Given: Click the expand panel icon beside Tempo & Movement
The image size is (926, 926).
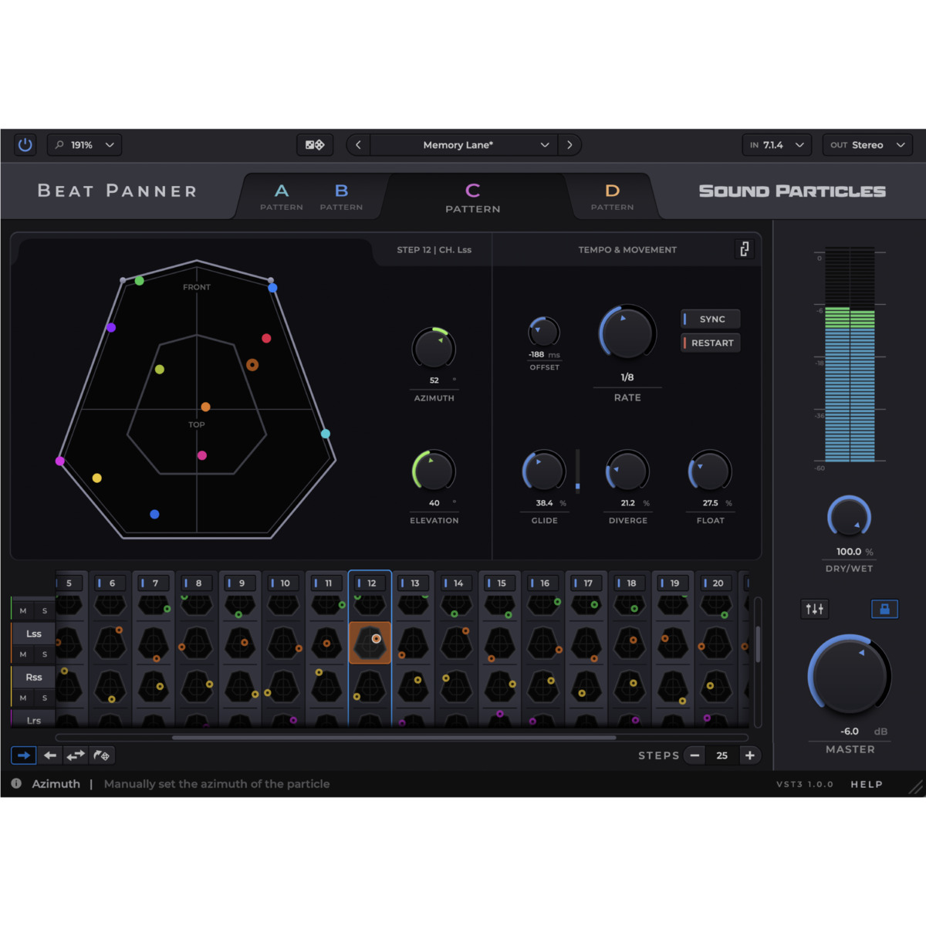Looking at the screenshot, I should coord(745,249).
